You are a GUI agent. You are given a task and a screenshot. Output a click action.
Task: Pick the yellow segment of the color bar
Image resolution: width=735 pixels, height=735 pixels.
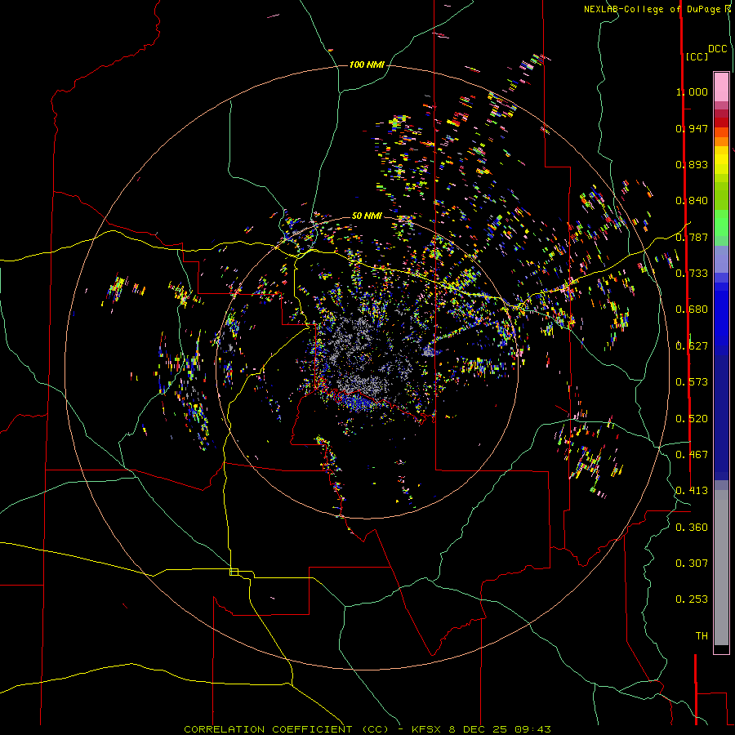pyautogui.click(x=721, y=162)
